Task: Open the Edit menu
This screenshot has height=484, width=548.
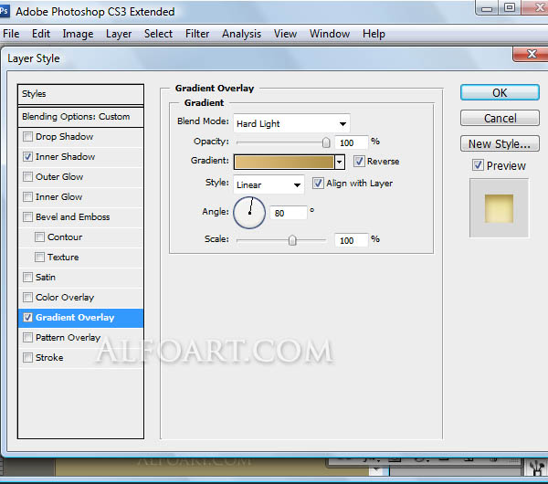Action: pyautogui.click(x=41, y=34)
